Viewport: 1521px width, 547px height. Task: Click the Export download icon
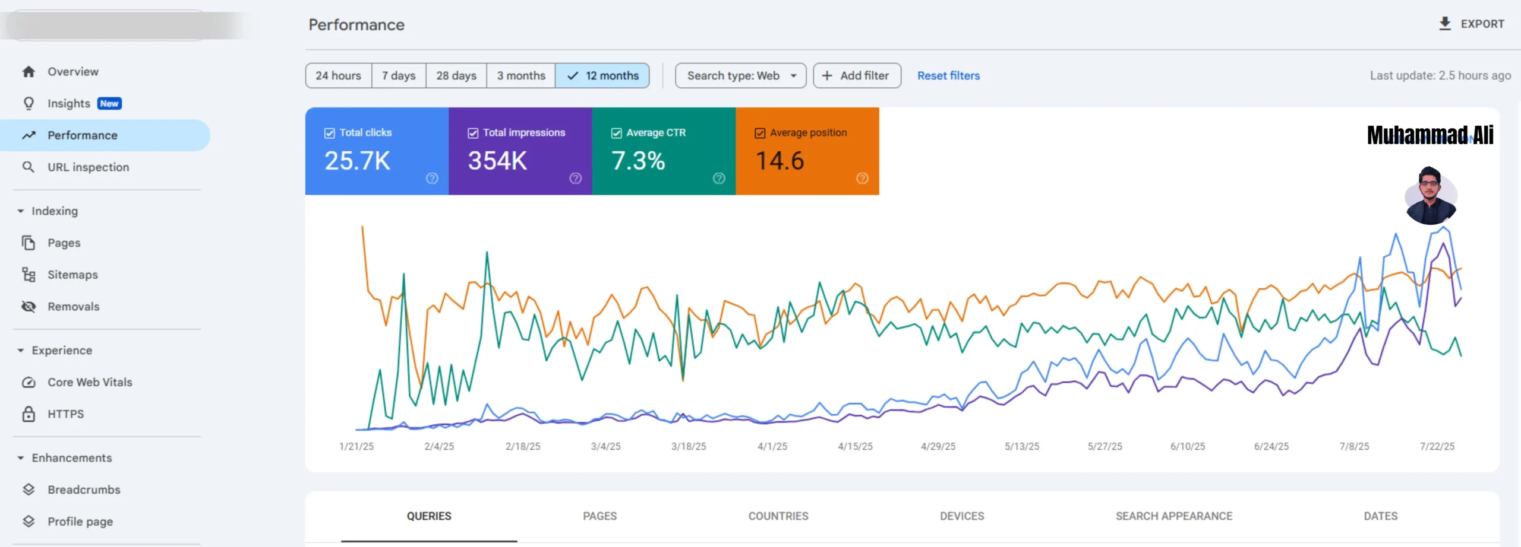1445,24
